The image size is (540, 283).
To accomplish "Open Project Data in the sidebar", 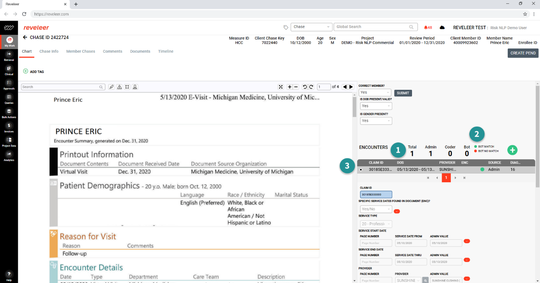I will tap(9, 142).
